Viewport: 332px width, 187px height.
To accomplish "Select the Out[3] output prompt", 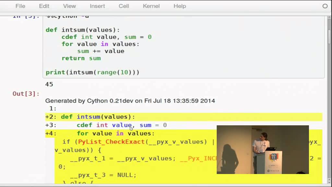I will tap(26, 94).
